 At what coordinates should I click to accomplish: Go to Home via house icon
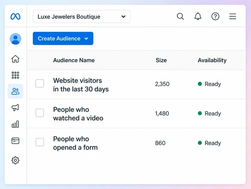point(15,59)
